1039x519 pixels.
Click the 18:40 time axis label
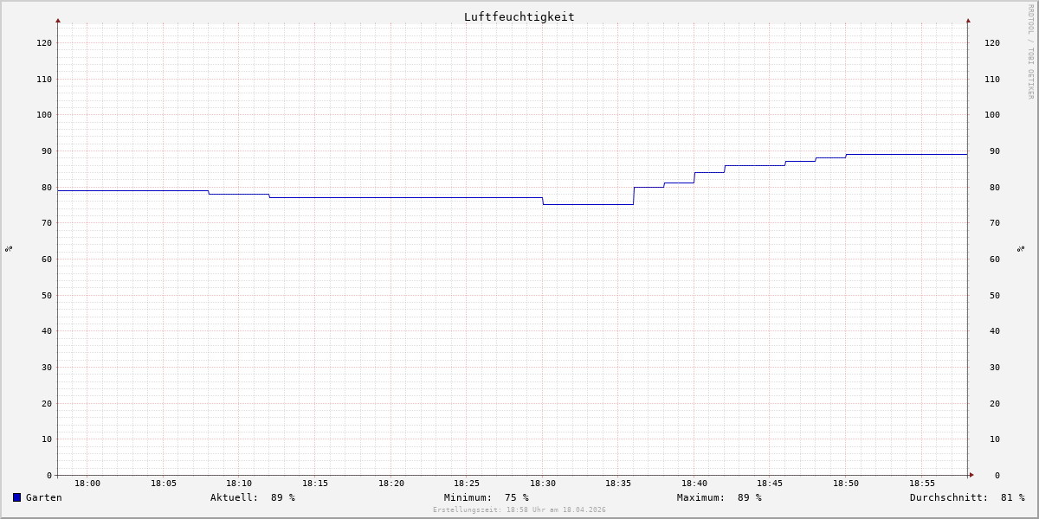tap(694, 484)
